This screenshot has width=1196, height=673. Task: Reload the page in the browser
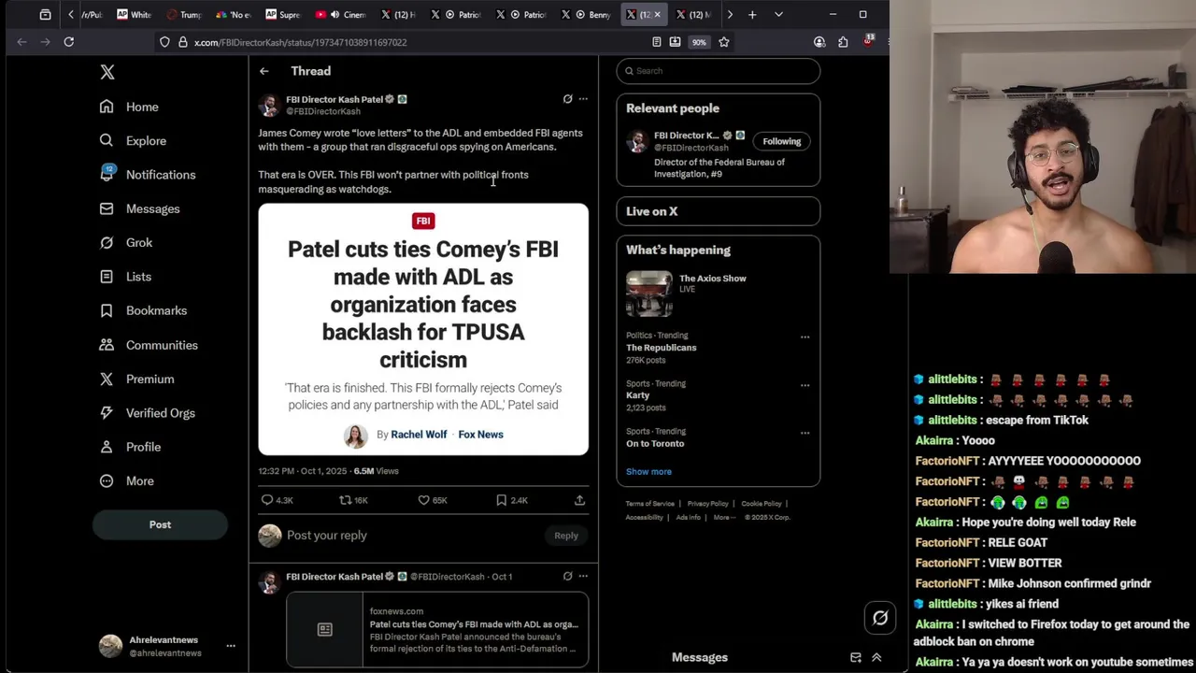68,42
